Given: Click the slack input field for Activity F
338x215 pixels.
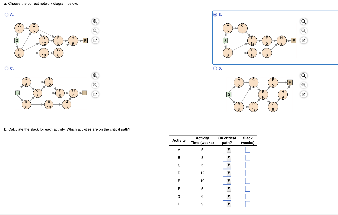Looking at the screenshot, I should coord(248,189).
